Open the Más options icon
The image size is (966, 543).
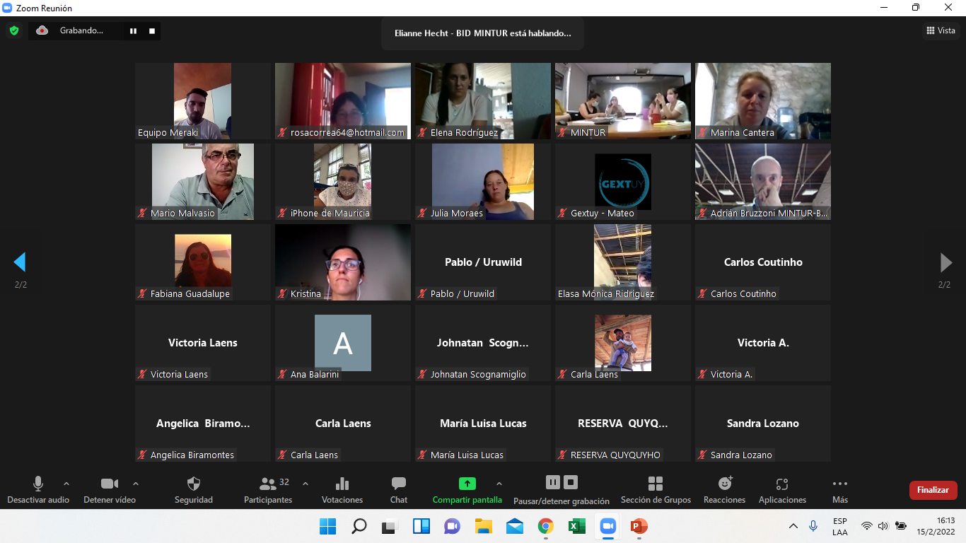tap(840, 484)
